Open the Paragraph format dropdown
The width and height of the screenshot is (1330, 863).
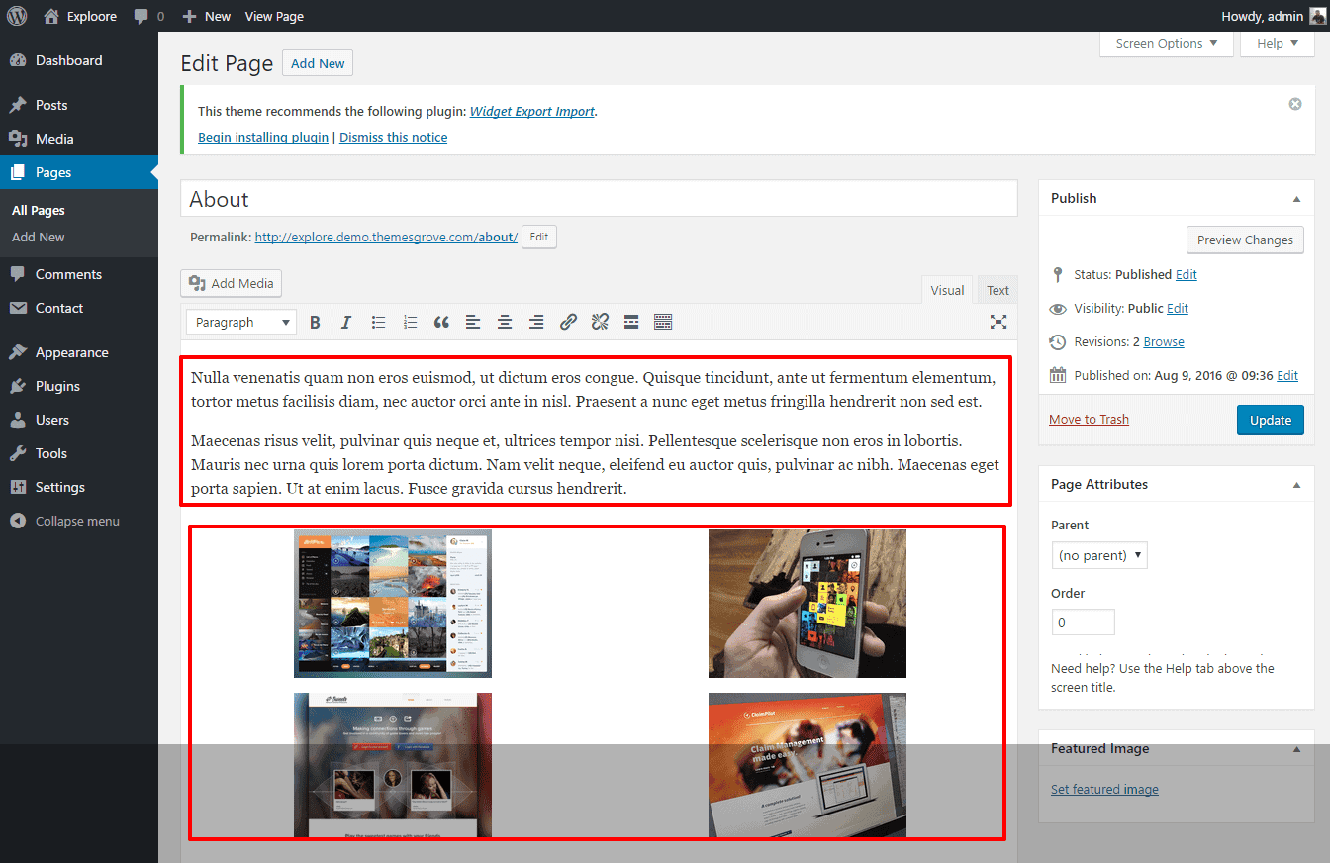(x=240, y=322)
